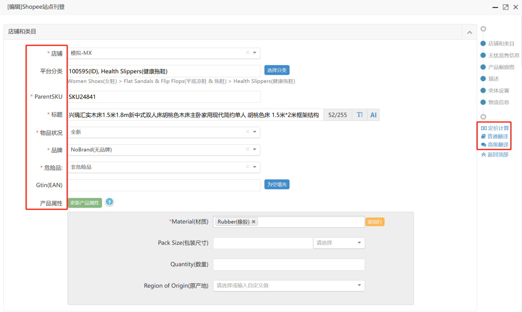The image size is (522, 312).
Task: Clear the 品牌 NoBrand selection
Action: point(247,150)
